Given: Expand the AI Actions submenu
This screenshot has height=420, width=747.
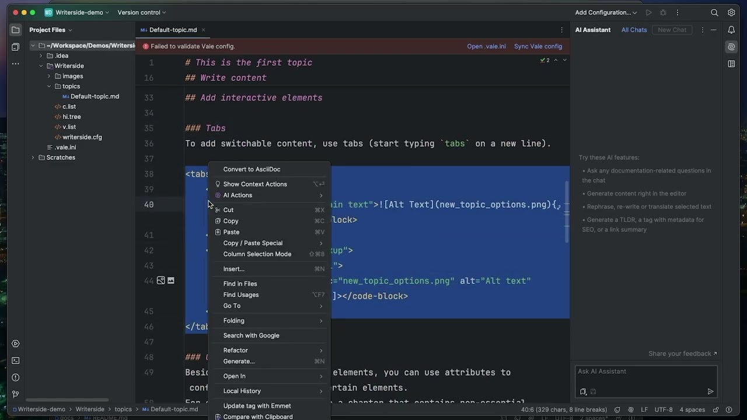Looking at the screenshot, I should tap(269, 195).
